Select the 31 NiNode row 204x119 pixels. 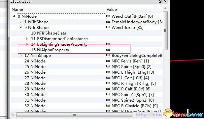35,100
